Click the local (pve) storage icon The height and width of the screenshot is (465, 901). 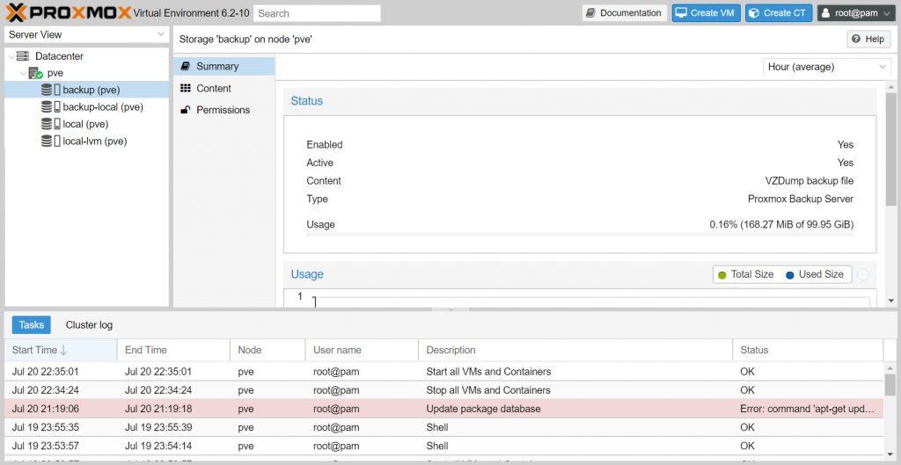(50, 124)
